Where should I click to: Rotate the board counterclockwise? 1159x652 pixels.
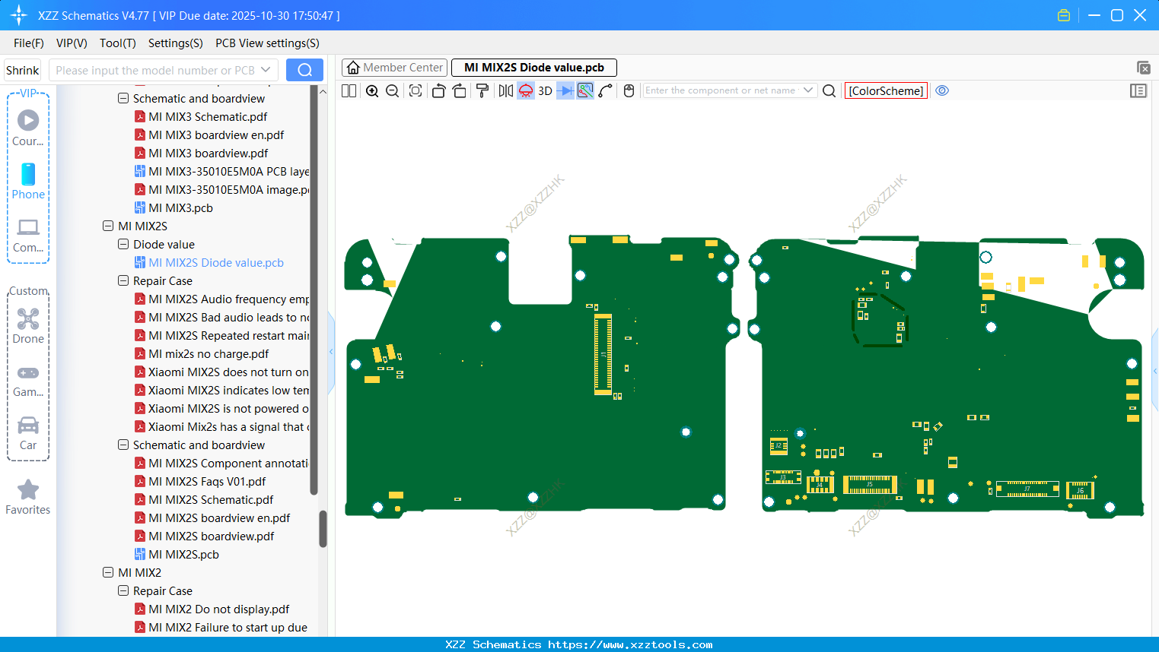438,91
